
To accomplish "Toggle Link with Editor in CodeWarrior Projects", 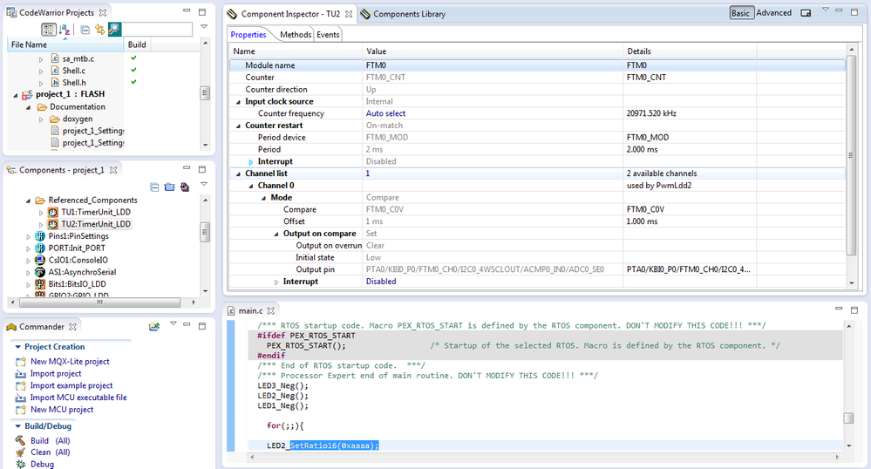I will [x=99, y=30].
